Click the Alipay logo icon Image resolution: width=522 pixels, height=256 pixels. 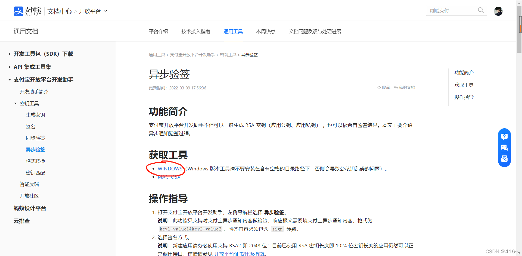point(18,11)
